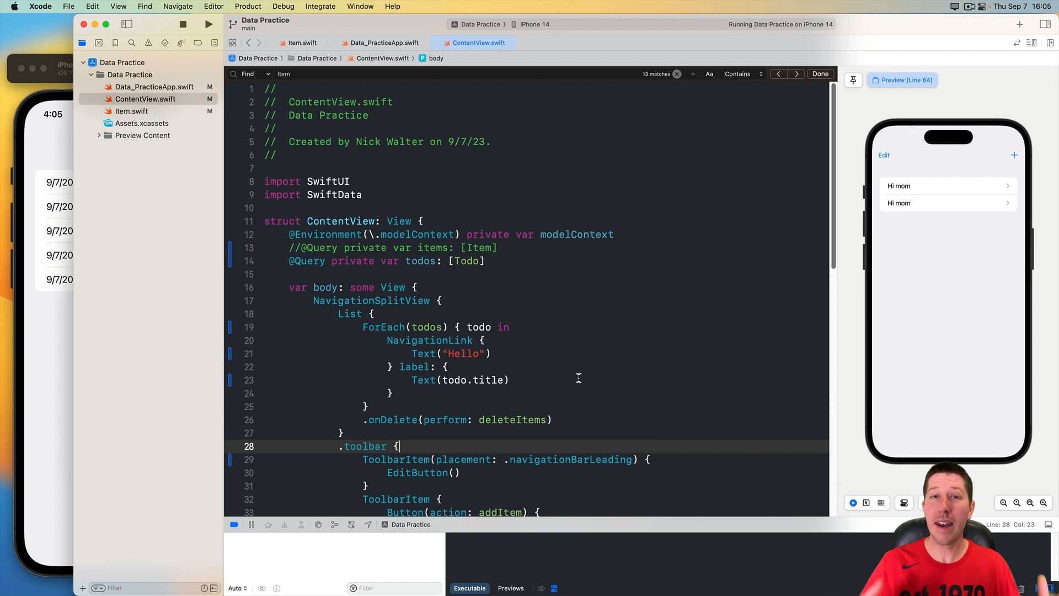The width and height of the screenshot is (1059, 596).
Task: Add a find pattern with the plus button
Action: pyautogui.click(x=693, y=74)
